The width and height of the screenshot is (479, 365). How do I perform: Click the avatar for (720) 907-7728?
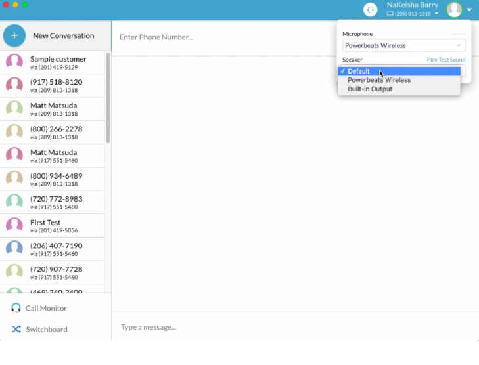(14, 272)
